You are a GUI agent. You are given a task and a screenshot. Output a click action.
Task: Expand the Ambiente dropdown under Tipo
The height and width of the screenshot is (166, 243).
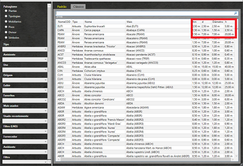tap(24, 59)
